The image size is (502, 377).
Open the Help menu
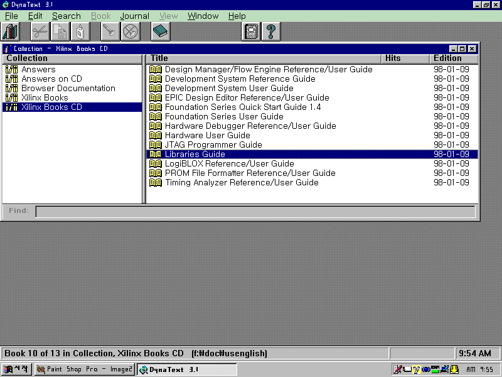tap(237, 16)
